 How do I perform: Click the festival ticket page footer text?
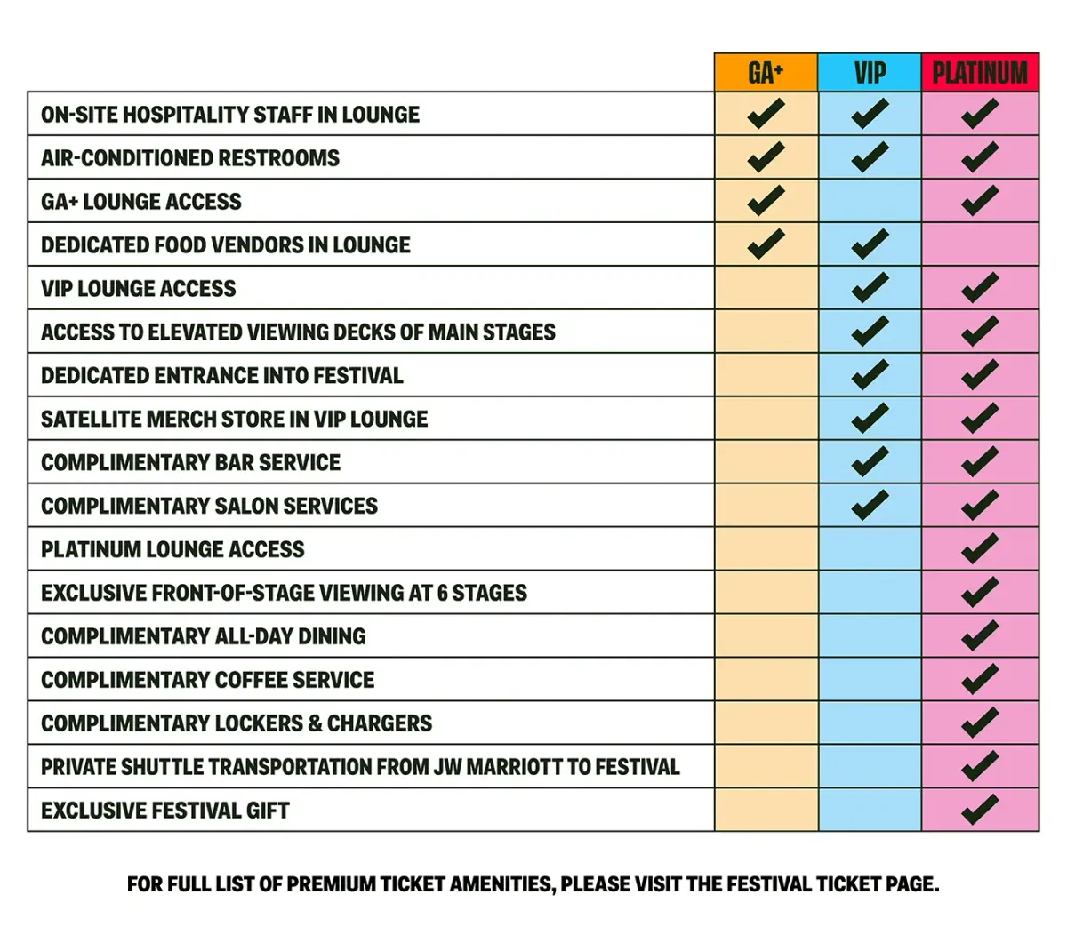[x=533, y=884]
